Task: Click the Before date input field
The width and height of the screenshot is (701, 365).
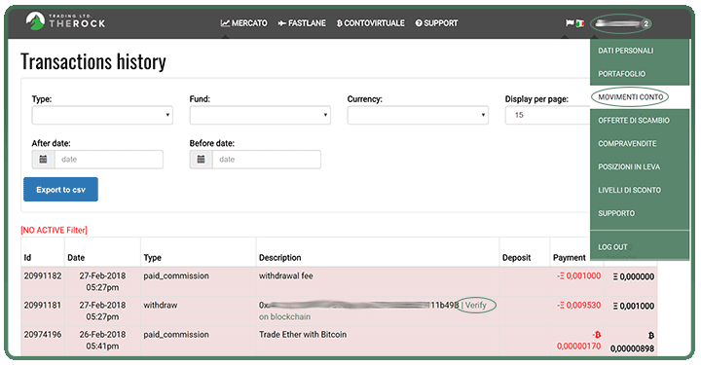Action: (x=267, y=160)
